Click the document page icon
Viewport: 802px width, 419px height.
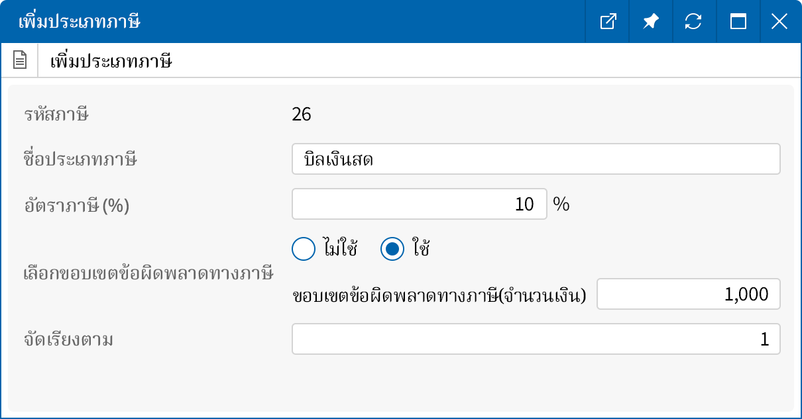(20, 60)
